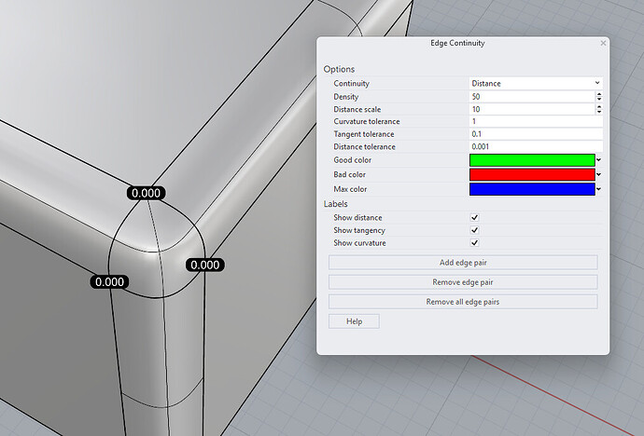
Task: Click the Distance scale field showing 10
Action: click(532, 109)
